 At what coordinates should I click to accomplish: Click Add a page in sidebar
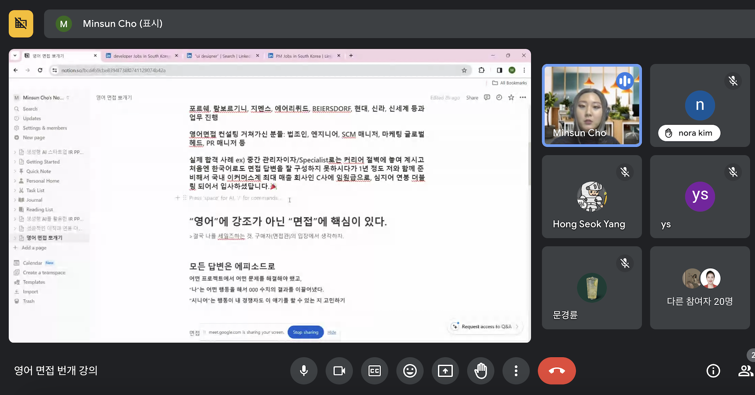tap(34, 248)
